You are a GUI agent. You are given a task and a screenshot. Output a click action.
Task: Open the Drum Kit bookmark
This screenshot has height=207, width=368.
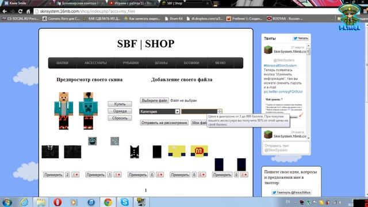pyautogui.click(x=174, y=18)
